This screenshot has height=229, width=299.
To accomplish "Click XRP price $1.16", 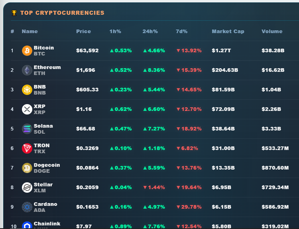I will pyautogui.click(x=84, y=109).
